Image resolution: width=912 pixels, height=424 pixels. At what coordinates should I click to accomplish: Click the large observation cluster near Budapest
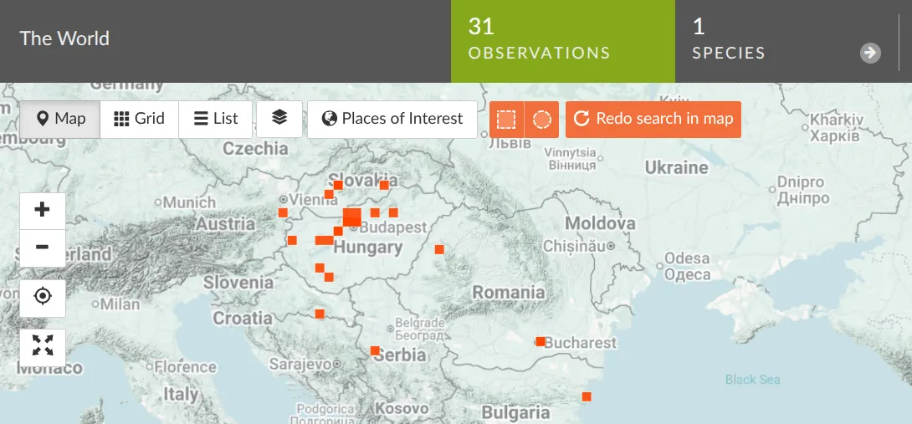point(352,217)
